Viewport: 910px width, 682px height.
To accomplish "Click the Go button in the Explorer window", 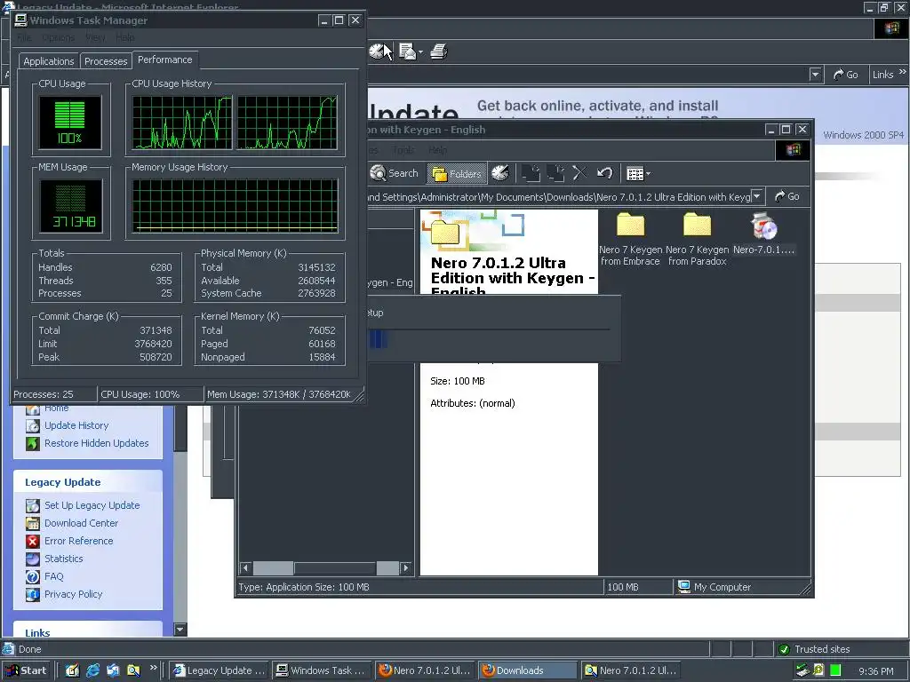I will pyautogui.click(x=787, y=196).
